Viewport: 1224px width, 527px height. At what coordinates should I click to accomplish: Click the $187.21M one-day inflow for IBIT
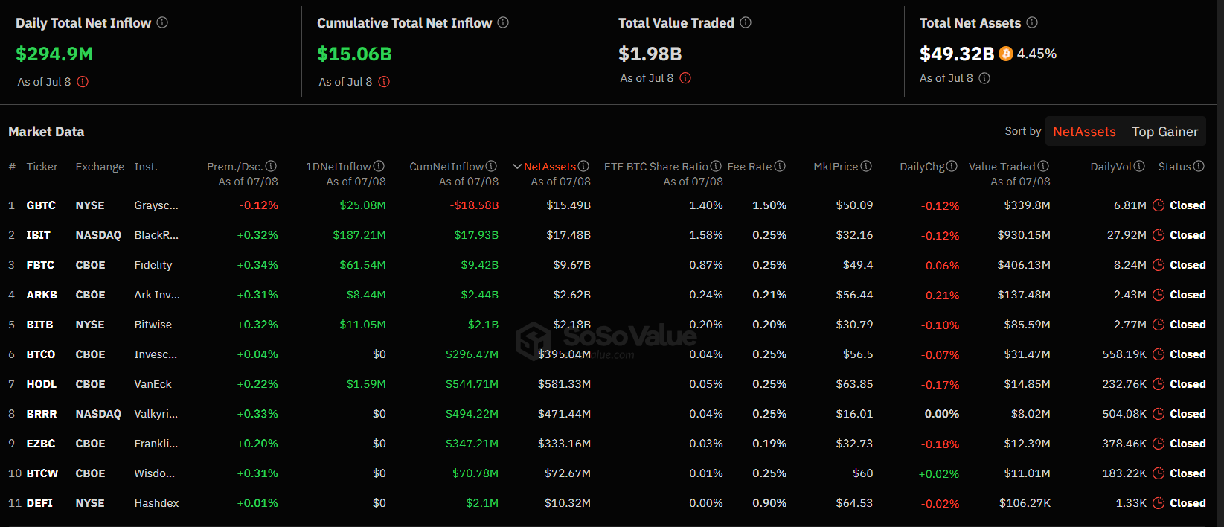[x=359, y=235]
